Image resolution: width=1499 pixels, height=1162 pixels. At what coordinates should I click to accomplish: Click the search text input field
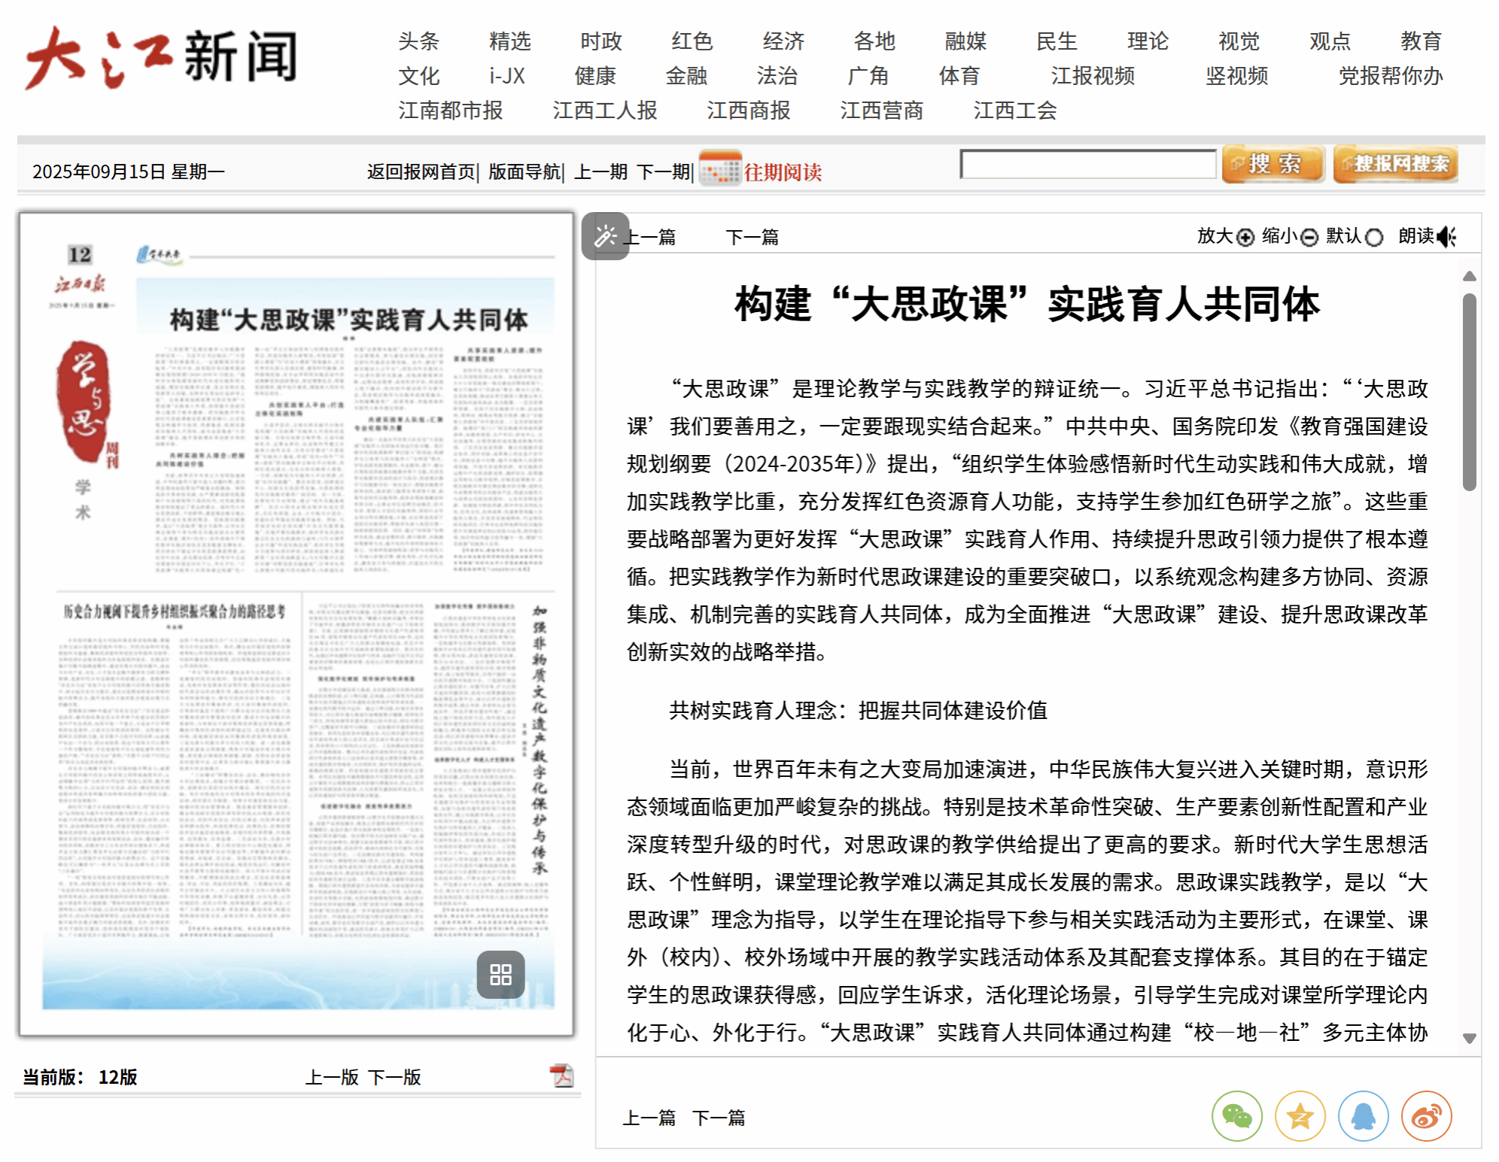click(x=1087, y=164)
